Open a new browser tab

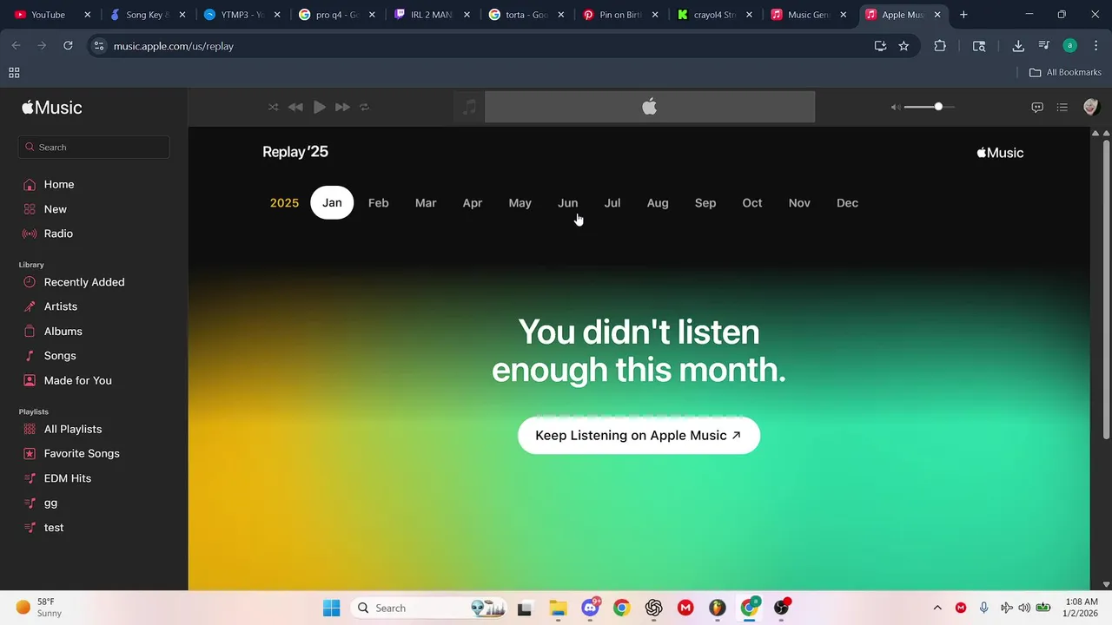(963, 15)
